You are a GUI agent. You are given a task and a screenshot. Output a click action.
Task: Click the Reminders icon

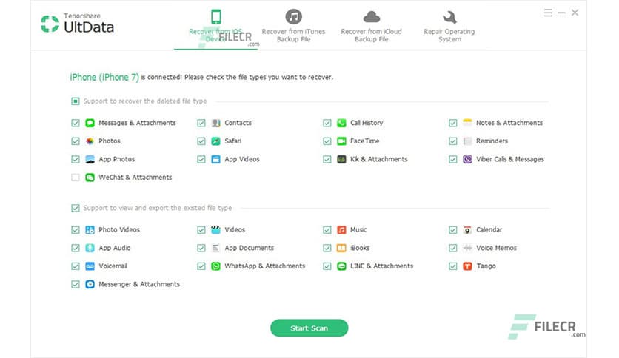467,141
